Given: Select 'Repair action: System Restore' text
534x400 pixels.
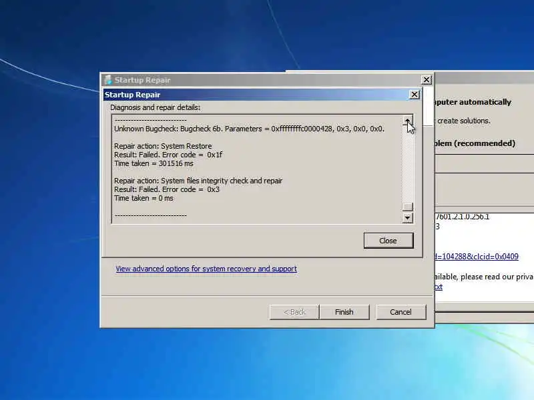Looking at the screenshot, I should pyautogui.click(x=163, y=146).
